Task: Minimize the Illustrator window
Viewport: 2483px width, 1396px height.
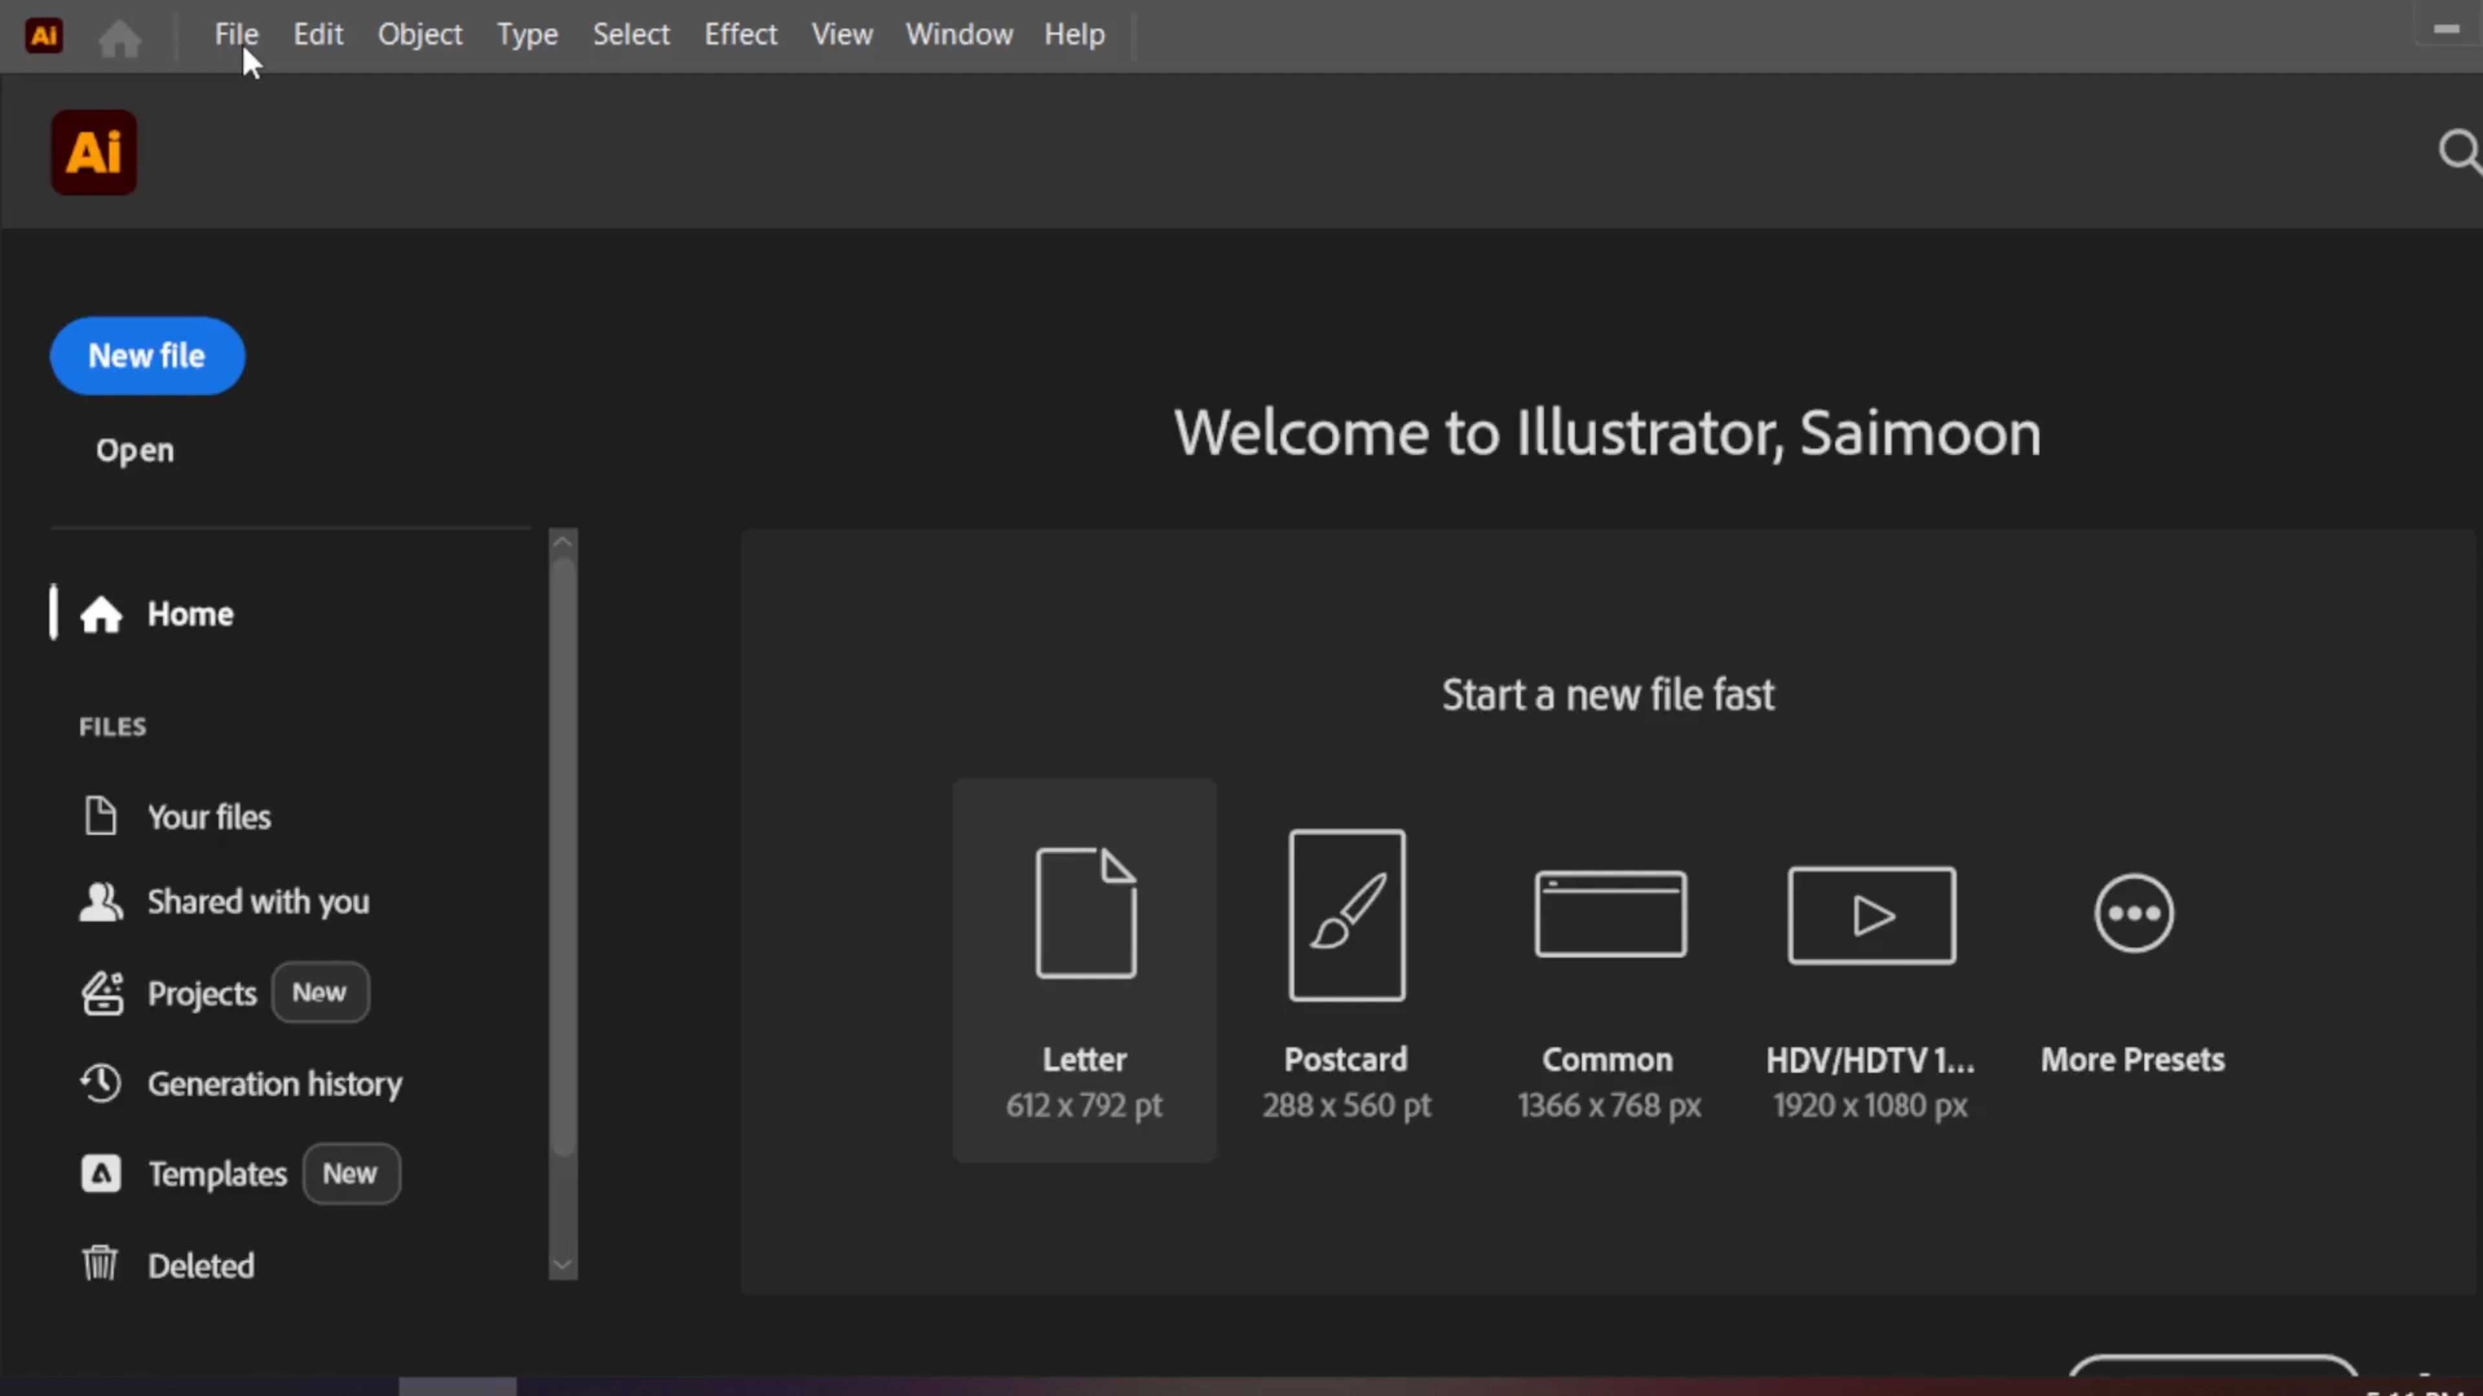Action: pyautogui.click(x=2445, y=29)
